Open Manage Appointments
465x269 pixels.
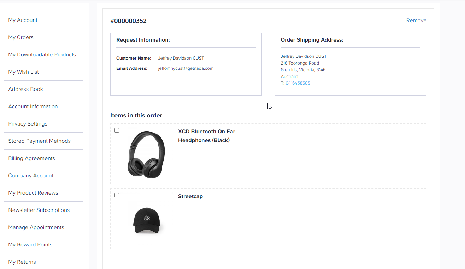(36, 227)
